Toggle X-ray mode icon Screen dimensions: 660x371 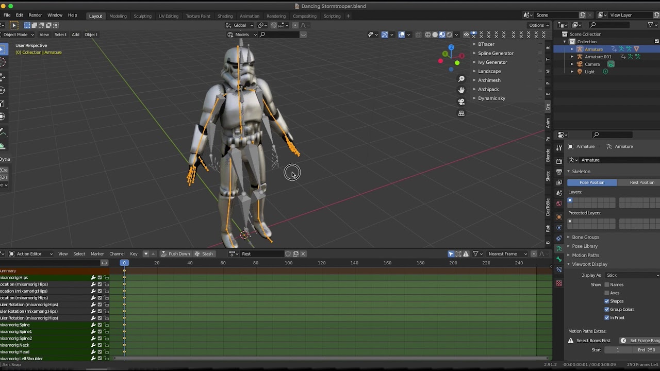pyautogui.click(x=418, y=35)
